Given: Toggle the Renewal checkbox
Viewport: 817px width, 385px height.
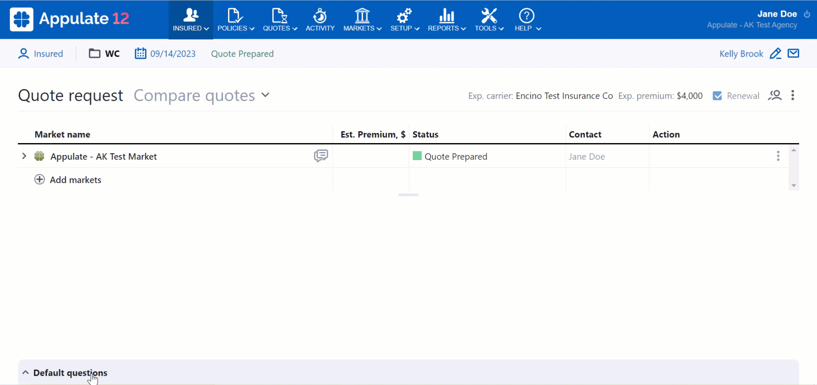Looking at the screenshot, I should tap(717, 96).
